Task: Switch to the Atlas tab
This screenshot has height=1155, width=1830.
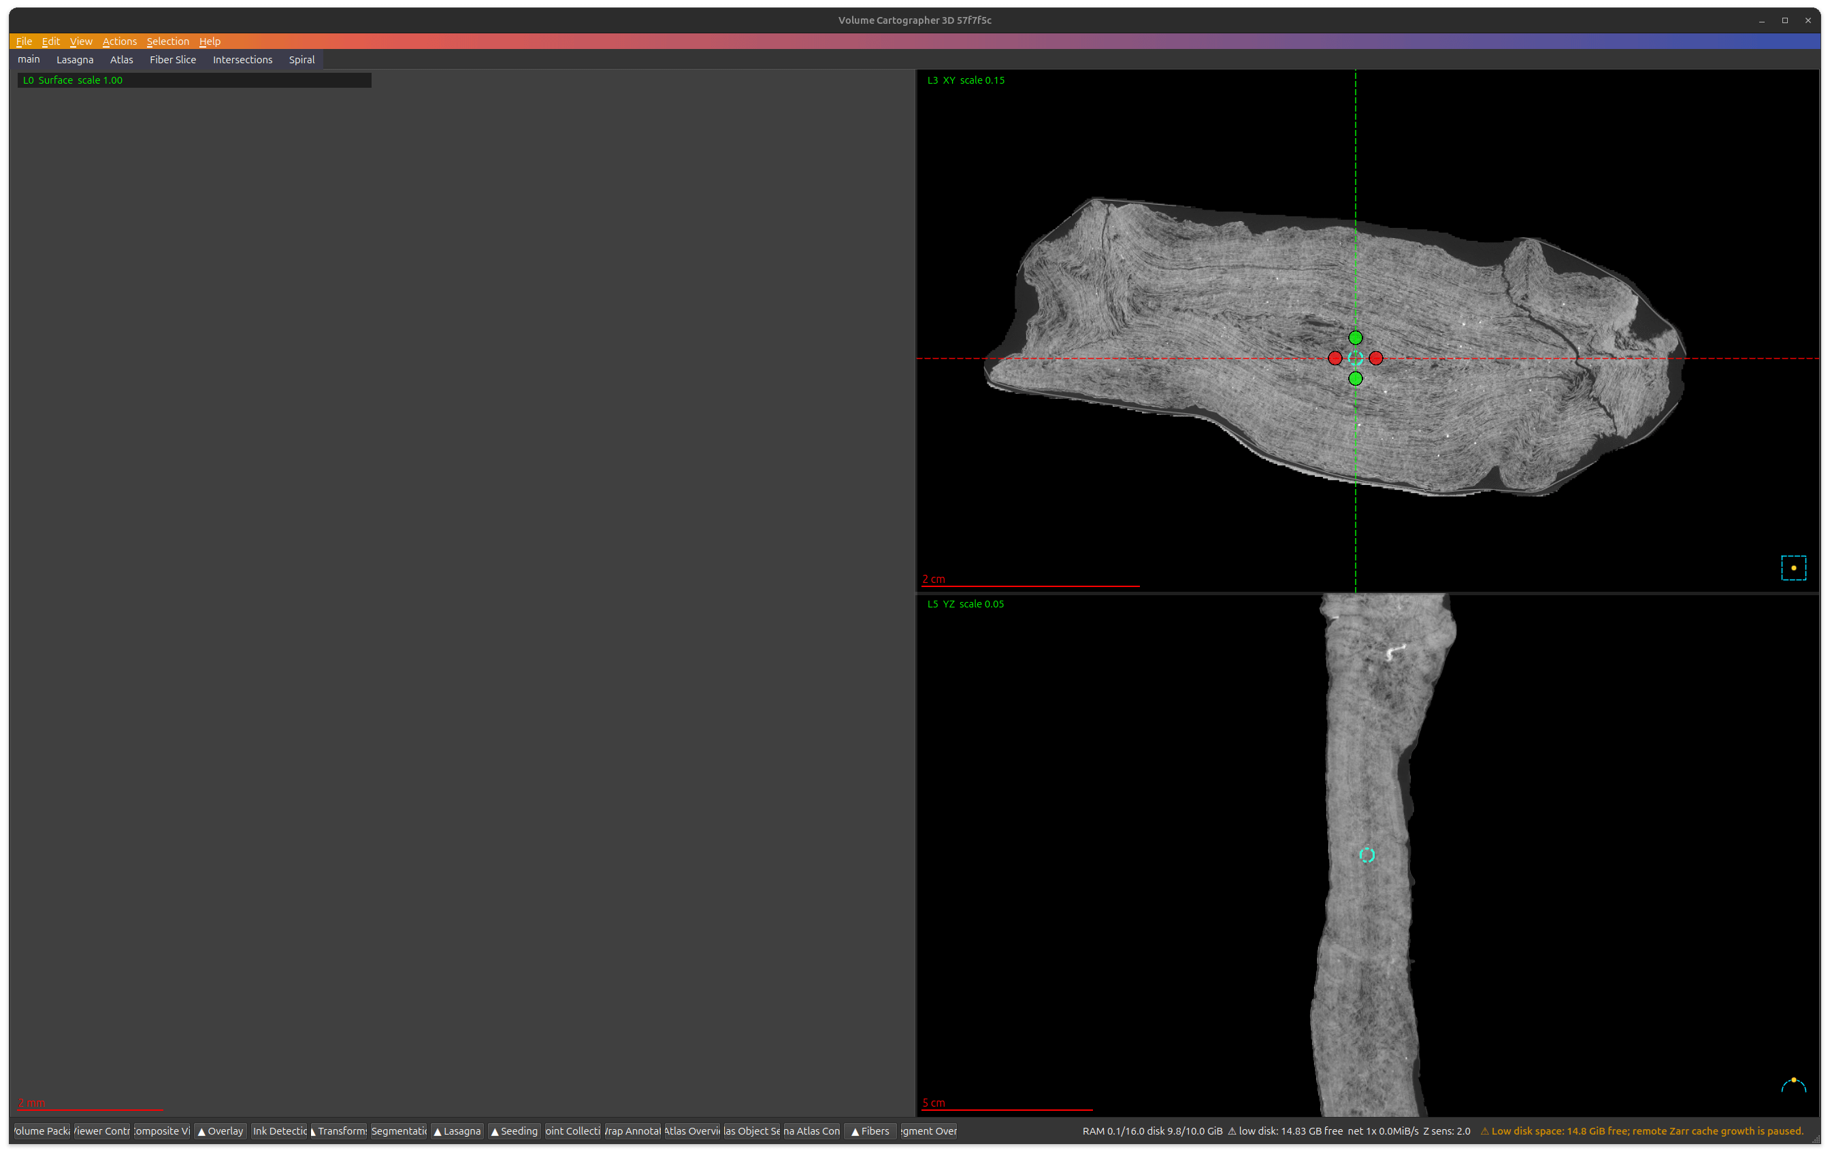Action: tap(121, 59)
